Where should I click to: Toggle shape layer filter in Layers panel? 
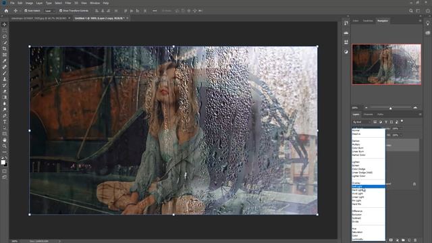(391, 122)
